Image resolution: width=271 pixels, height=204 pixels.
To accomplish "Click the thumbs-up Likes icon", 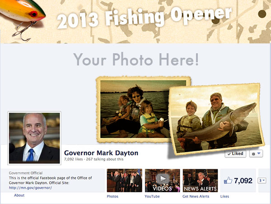I will (x=228, y=181).
